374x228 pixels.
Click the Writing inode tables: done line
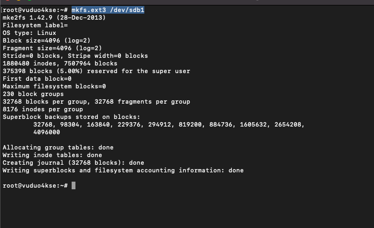point(52,155)
